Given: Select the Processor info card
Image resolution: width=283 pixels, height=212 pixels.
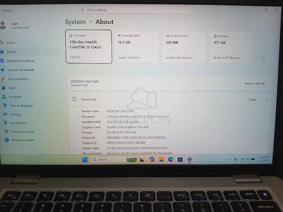Looking at the screenshot, I should (x=88, y=47).
